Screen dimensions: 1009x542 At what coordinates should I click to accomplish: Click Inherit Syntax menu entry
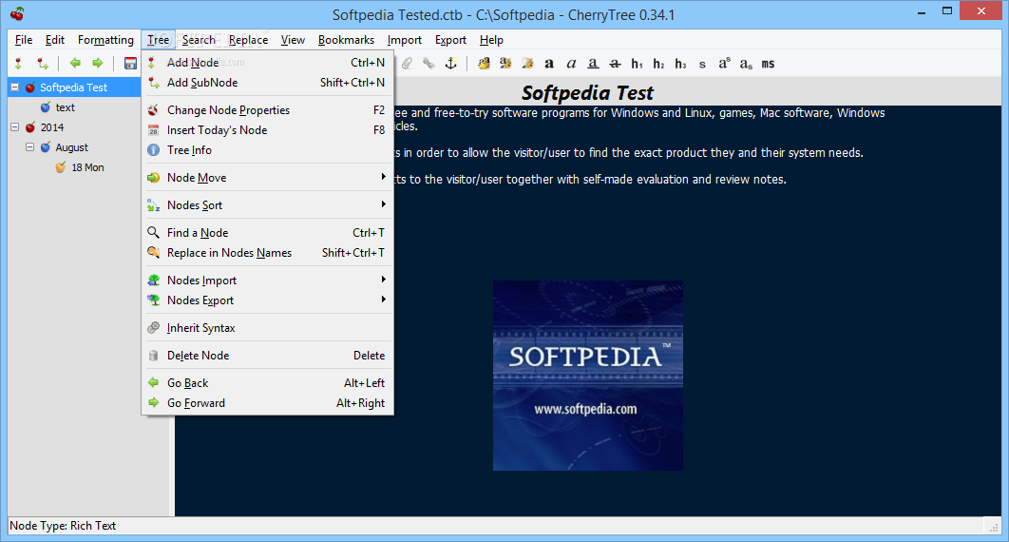(x=267, y=328)
